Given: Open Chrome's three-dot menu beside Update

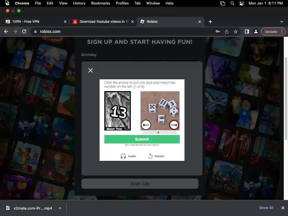Looking at the screenshot, I should coord(282,31).
